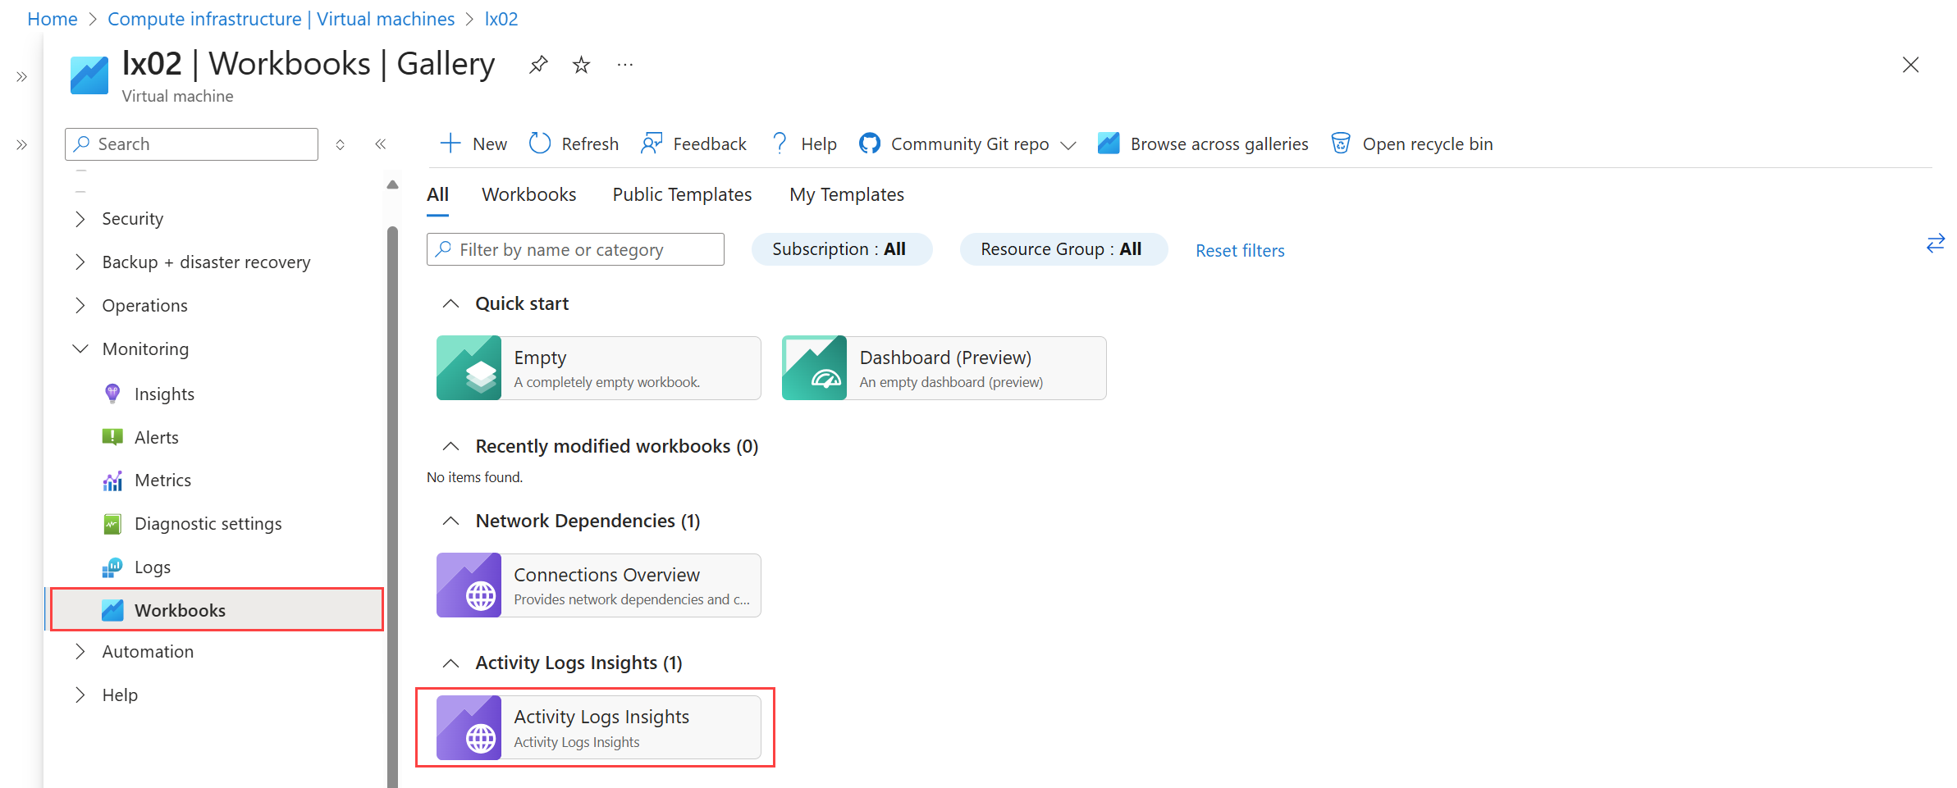The height and width of the screenshot is (788, 1957).
Task: Mark lx02 as a favorite with the star
Action: (x=581, y=65)
